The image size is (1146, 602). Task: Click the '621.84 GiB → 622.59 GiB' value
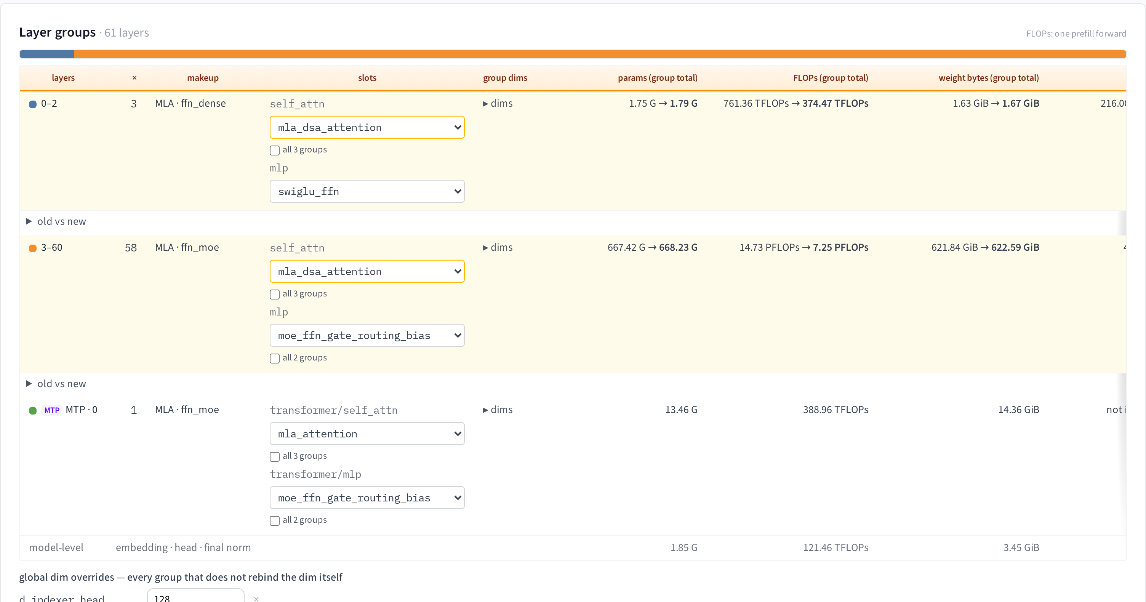(x=985, y=248)
